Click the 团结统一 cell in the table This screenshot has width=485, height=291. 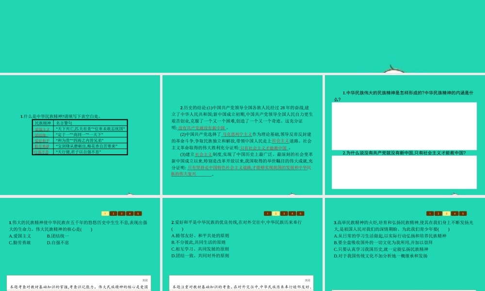pyautogui.click(x=43, y=135)
